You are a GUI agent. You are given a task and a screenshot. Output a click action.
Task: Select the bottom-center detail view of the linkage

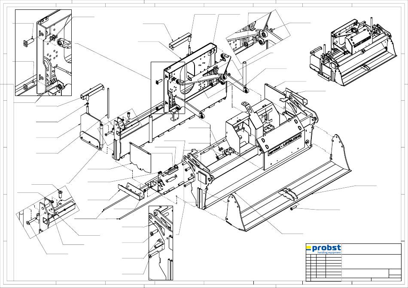tap(161, 243)
